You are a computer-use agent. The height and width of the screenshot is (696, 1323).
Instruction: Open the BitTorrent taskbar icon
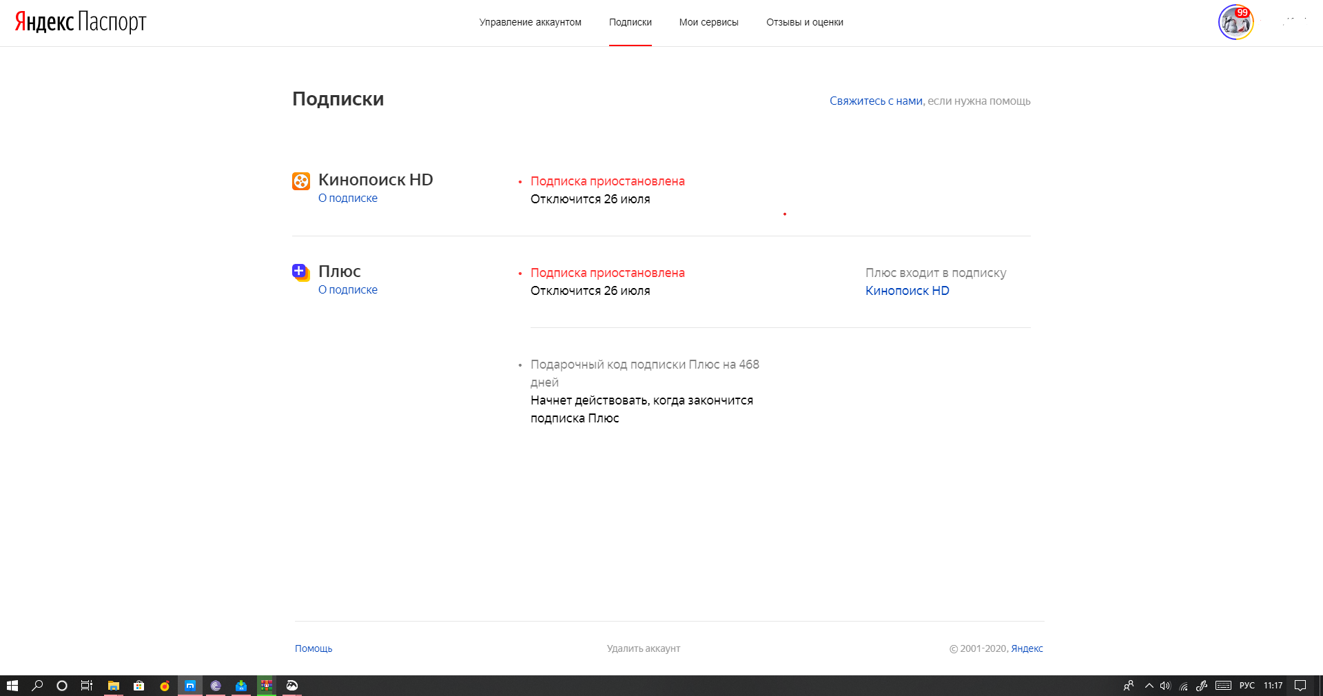click(216, 686)
